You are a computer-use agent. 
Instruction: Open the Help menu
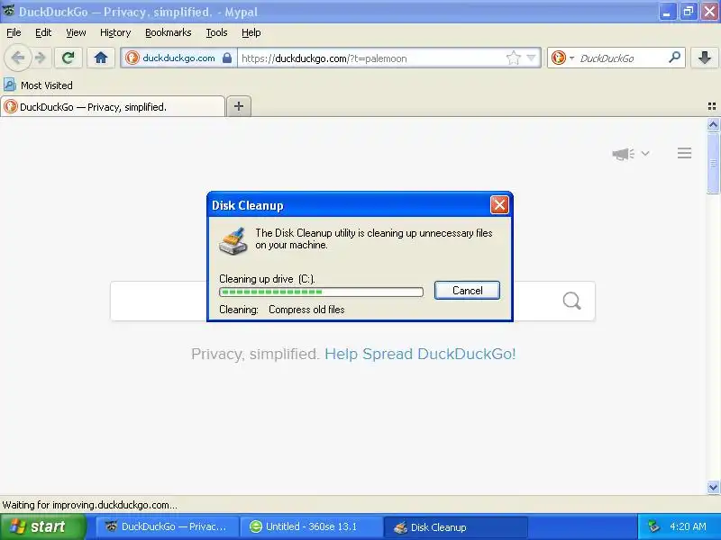coord(251,32)
